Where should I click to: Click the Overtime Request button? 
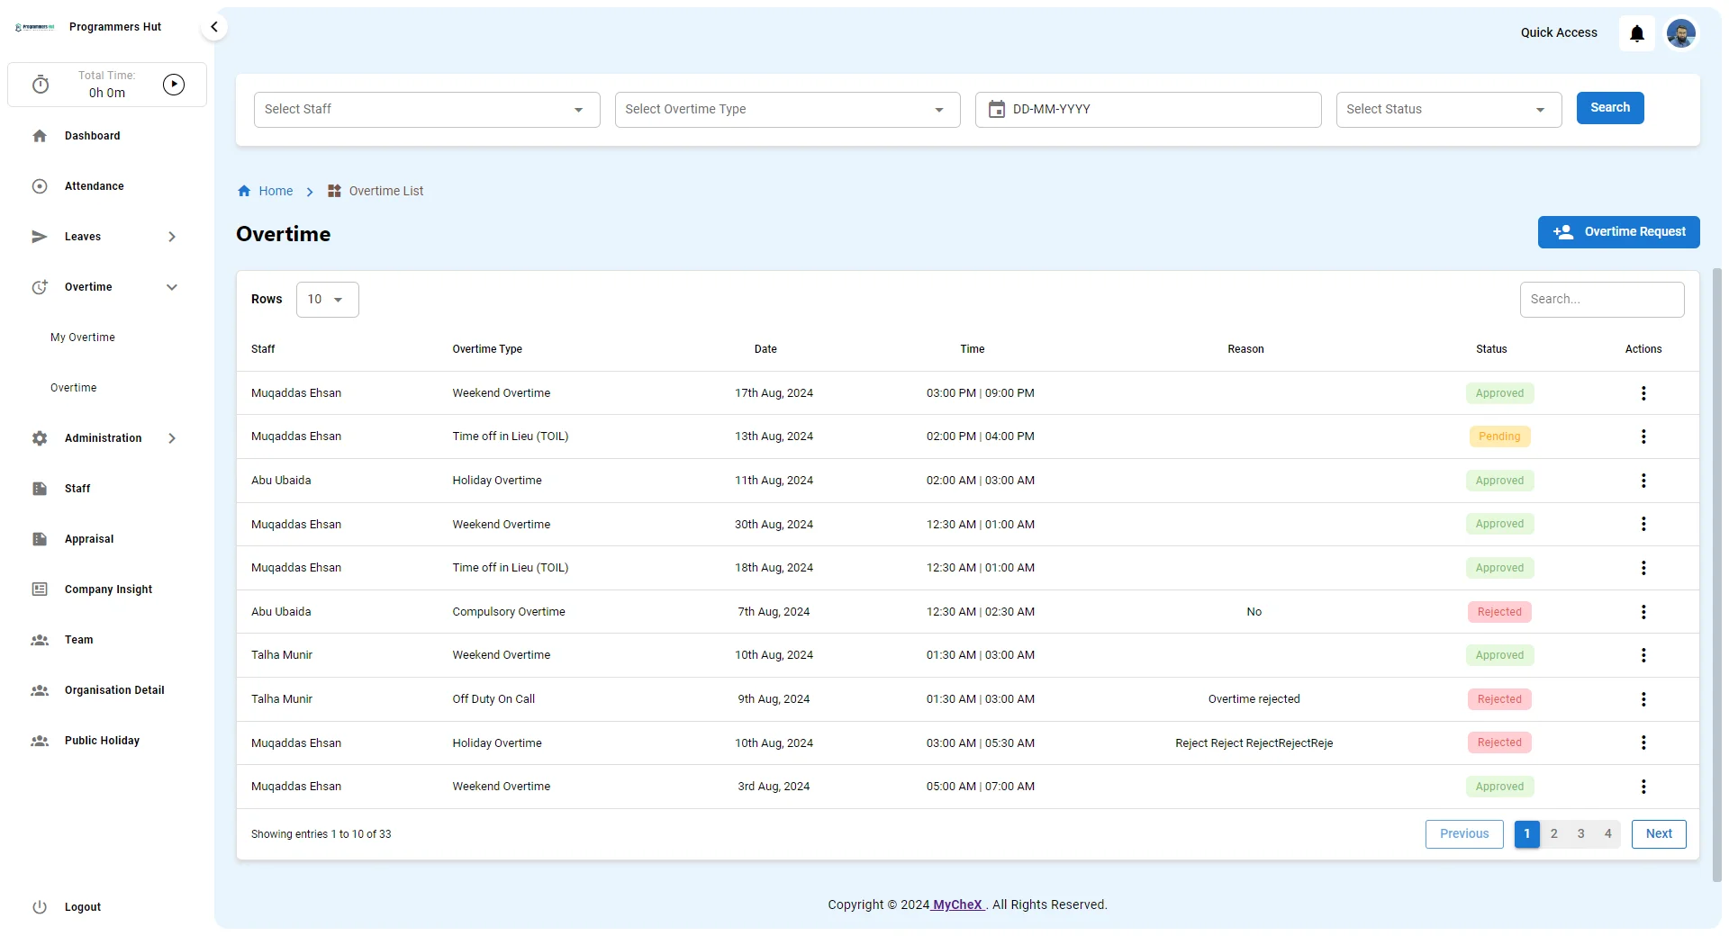pos(1618,232)
